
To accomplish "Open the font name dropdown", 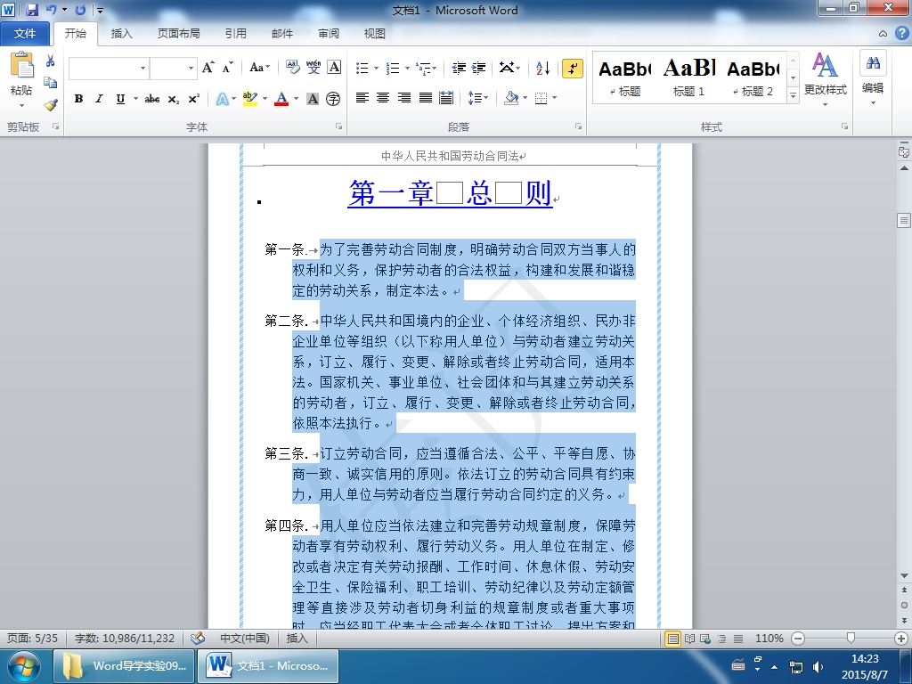I will click(x=142, y=68).
